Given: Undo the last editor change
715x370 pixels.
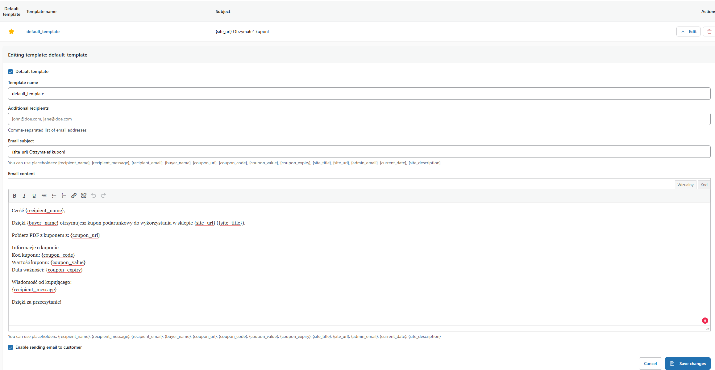Looking at the screenshot, I should click(94, 196).
